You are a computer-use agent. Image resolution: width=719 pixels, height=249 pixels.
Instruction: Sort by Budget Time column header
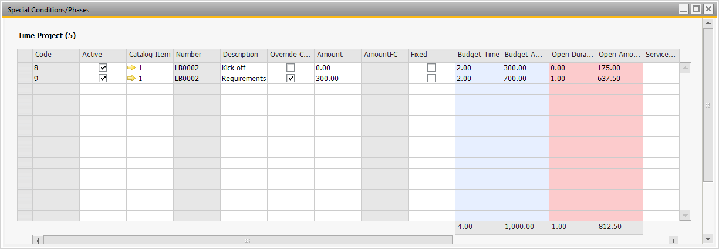point(478,55)
